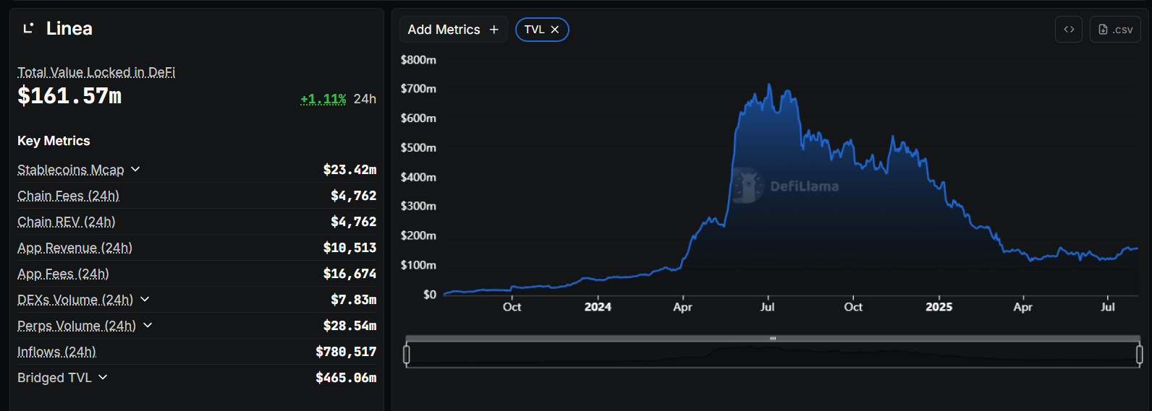The width and height of the screenshot is (1152, 411).
Task: Click the Total Value Locked in DeFi label
Action: pyautogui.click(x=96, y=72)
